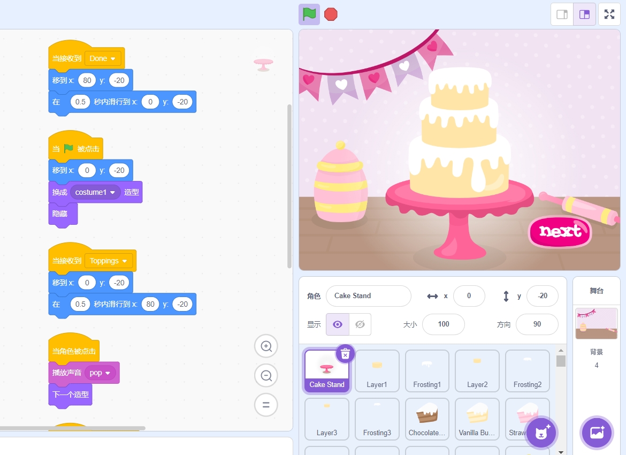Screen dimensions: 626x455
Task: Hide the sprite using crossed-eye toggle
Action: click(x=360, y=324)
